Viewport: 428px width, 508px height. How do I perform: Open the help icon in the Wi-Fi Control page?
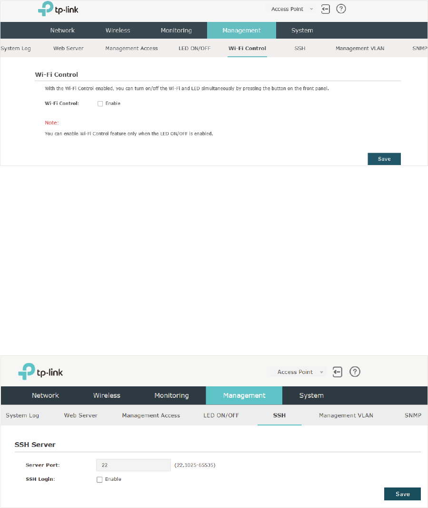pos(341,9)
